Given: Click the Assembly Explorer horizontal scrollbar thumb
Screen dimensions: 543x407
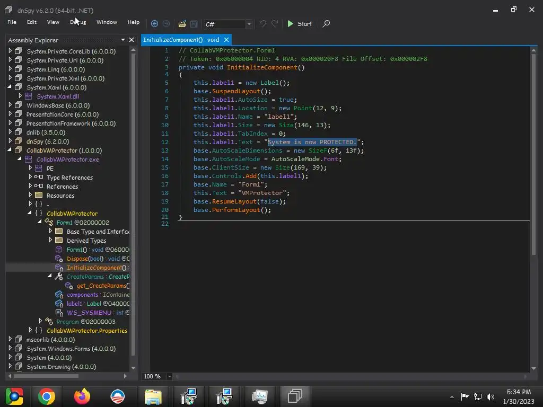Looking at the screenshot, I should click(46, 376).
